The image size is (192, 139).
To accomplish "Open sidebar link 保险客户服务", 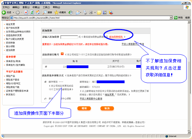I will pyautogui.click(x=13, y=80).
